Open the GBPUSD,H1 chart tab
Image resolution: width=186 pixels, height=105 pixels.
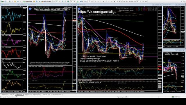[5, 94]
